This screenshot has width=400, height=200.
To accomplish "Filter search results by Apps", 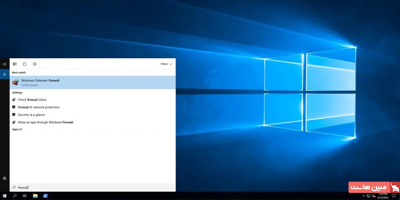I will pos(15,64).
